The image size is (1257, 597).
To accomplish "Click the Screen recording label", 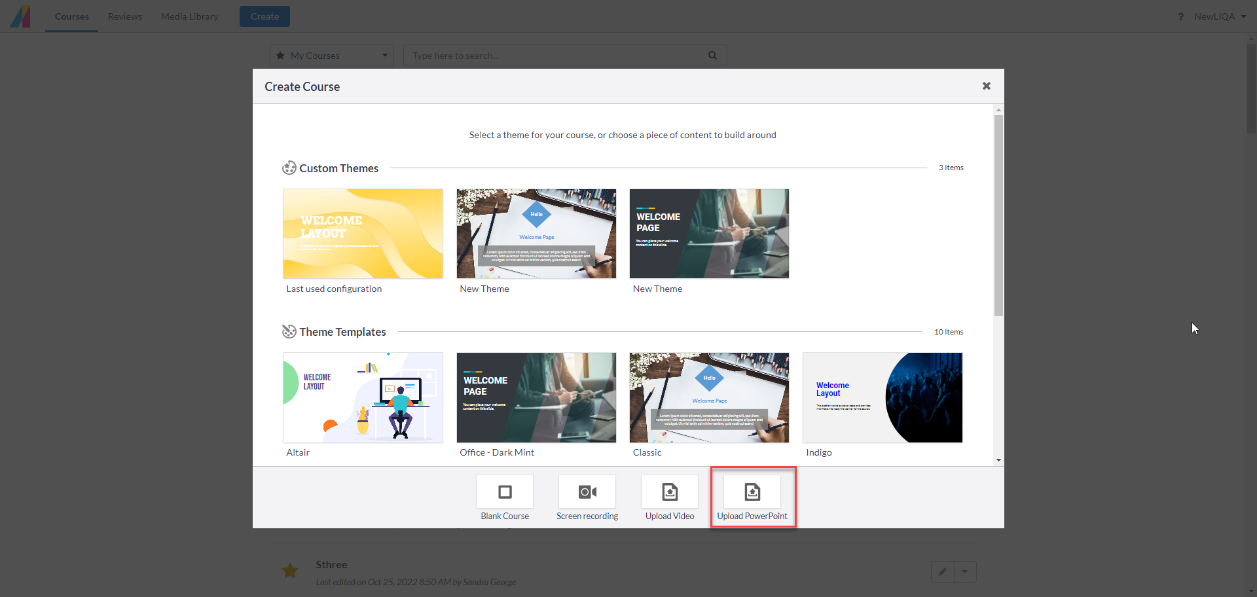I will tap(587, 516).
